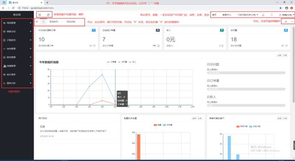Click the refresh icon beside the hamburger menu
Screen dimensions: 295x161
pyautogui.click(x=48, y=15)
